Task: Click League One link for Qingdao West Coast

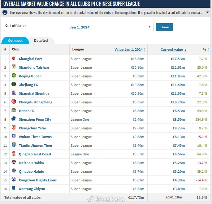Action: click(x=80, y=154)
